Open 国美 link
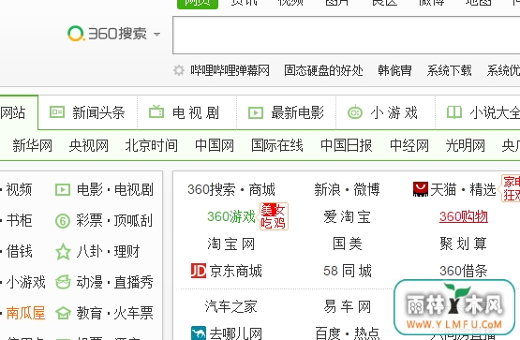Image resolution: width=520 pixels, height=340 pixels. pos(348,244)
